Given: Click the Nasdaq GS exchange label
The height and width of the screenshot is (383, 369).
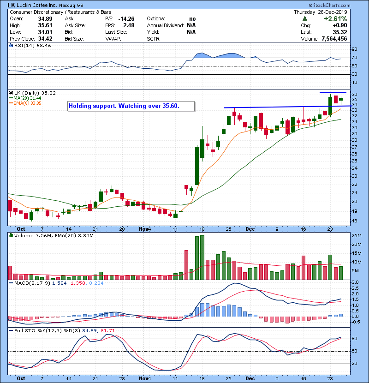Looking at the screenshot, I should click(71, 6).
